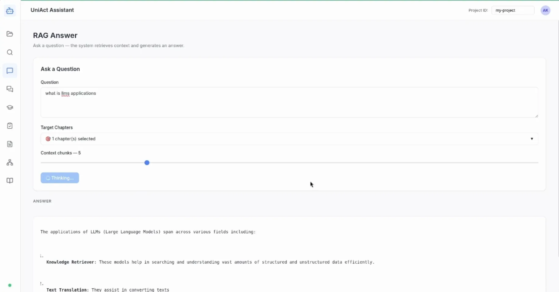The height and width of the screenshot is (292, 559).
Task: Click the text area resize grip
Action: [536, 116]
